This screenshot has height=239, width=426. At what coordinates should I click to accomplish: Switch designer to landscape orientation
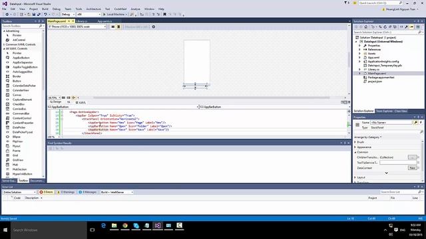tap(113, 27)
